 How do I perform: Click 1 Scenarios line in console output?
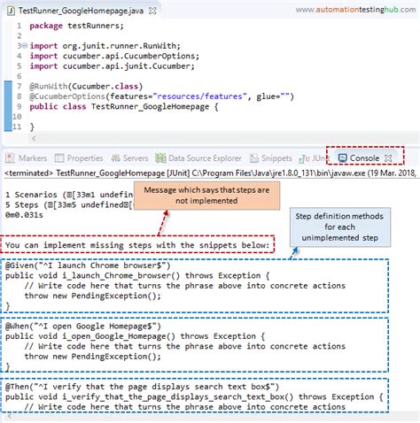click(69, 195)
